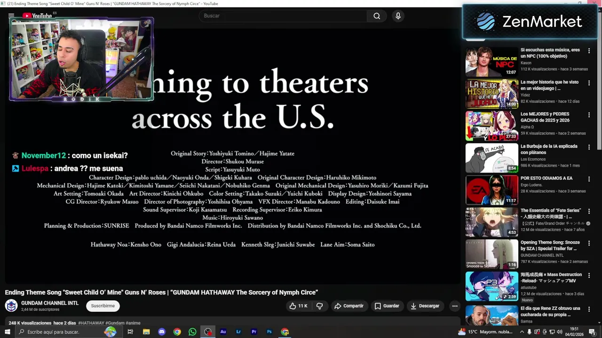
Task: Open options for 'Opening Theme Song: Snooze' video
Action: coord(589,243)
